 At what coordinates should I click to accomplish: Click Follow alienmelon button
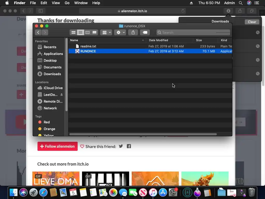[x=57, y=146]
